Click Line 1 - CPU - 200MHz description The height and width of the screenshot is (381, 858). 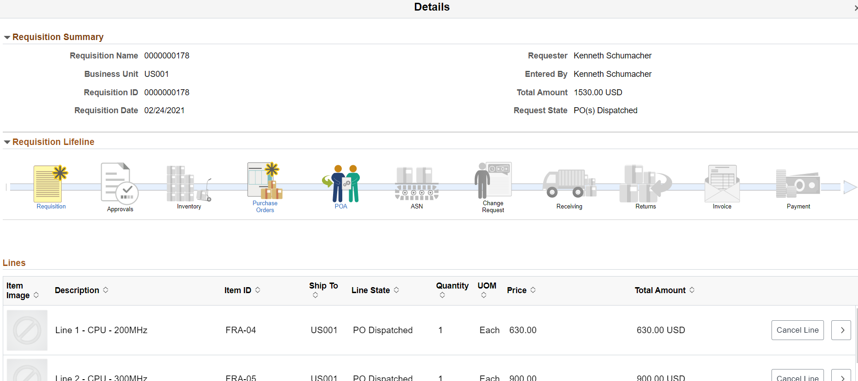(101, 330)
